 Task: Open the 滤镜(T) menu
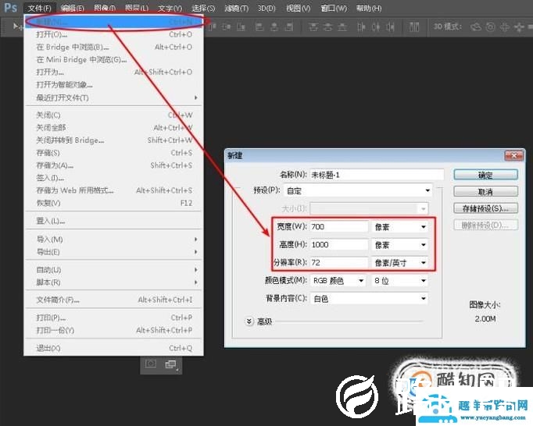[236, 8]
